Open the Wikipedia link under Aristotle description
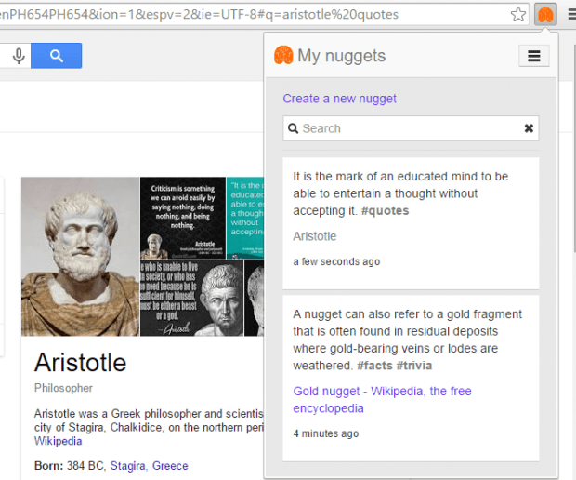The height and width of the screenshot is (480, 576). [58, 441]
